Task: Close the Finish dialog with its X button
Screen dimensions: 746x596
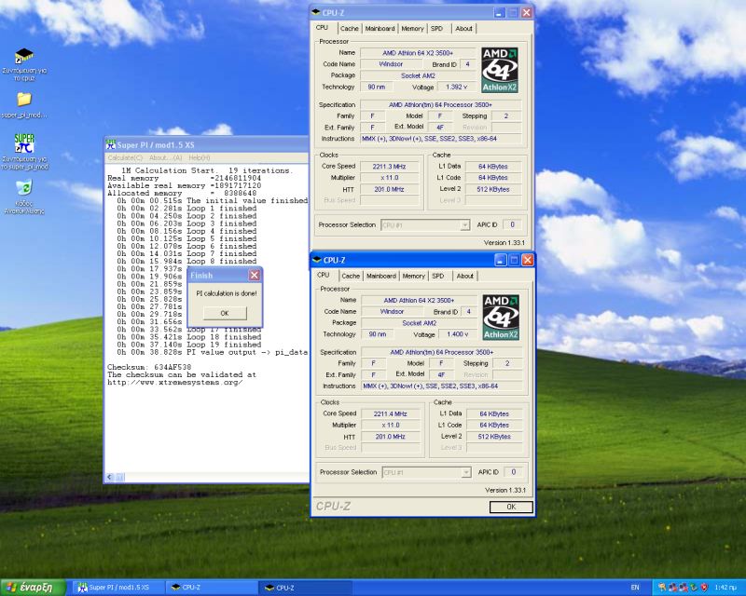Action: (x=255, y=275)
